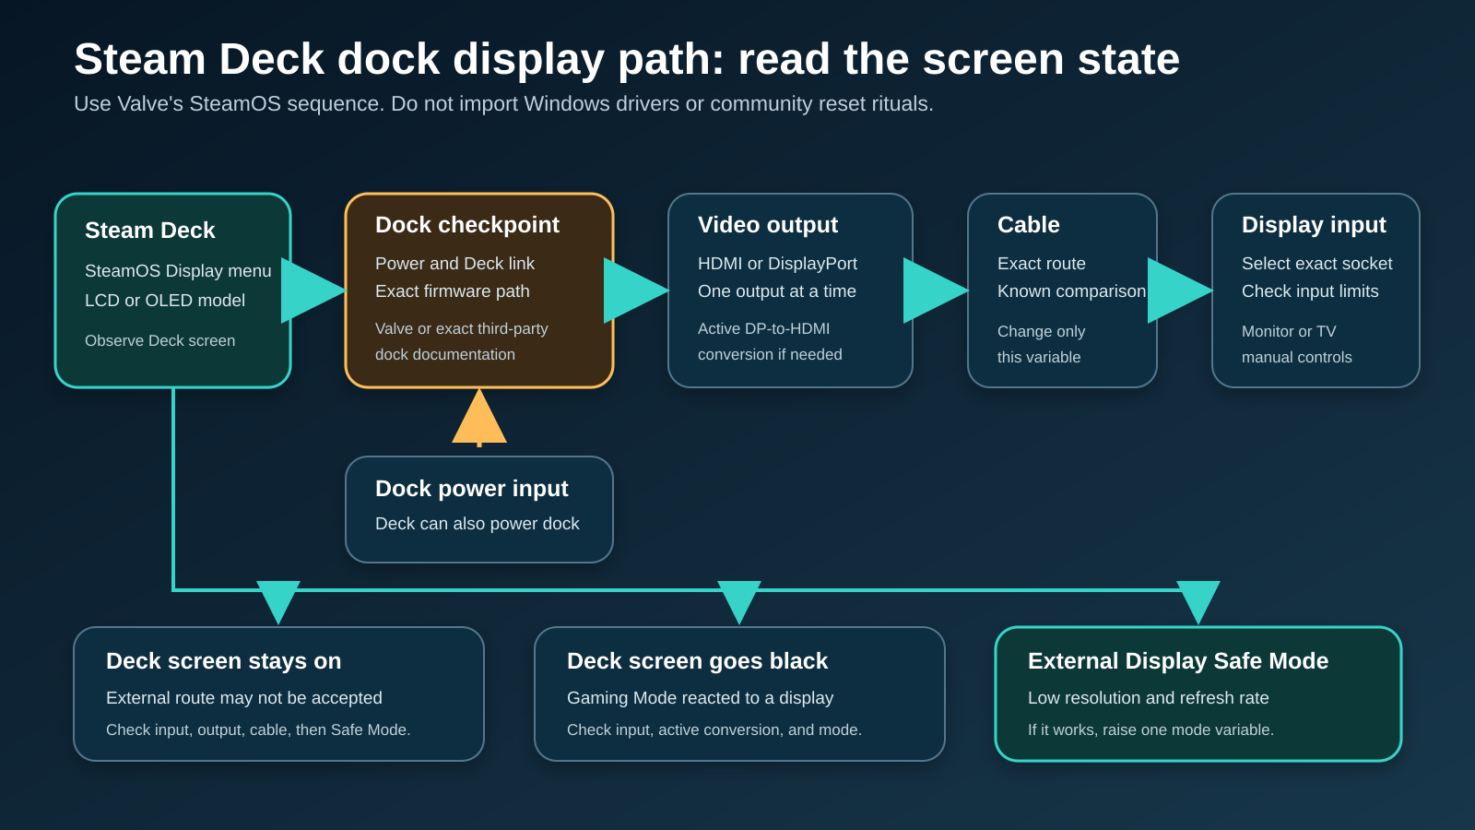Click the 'Dock power input' heading

[471, 489]
